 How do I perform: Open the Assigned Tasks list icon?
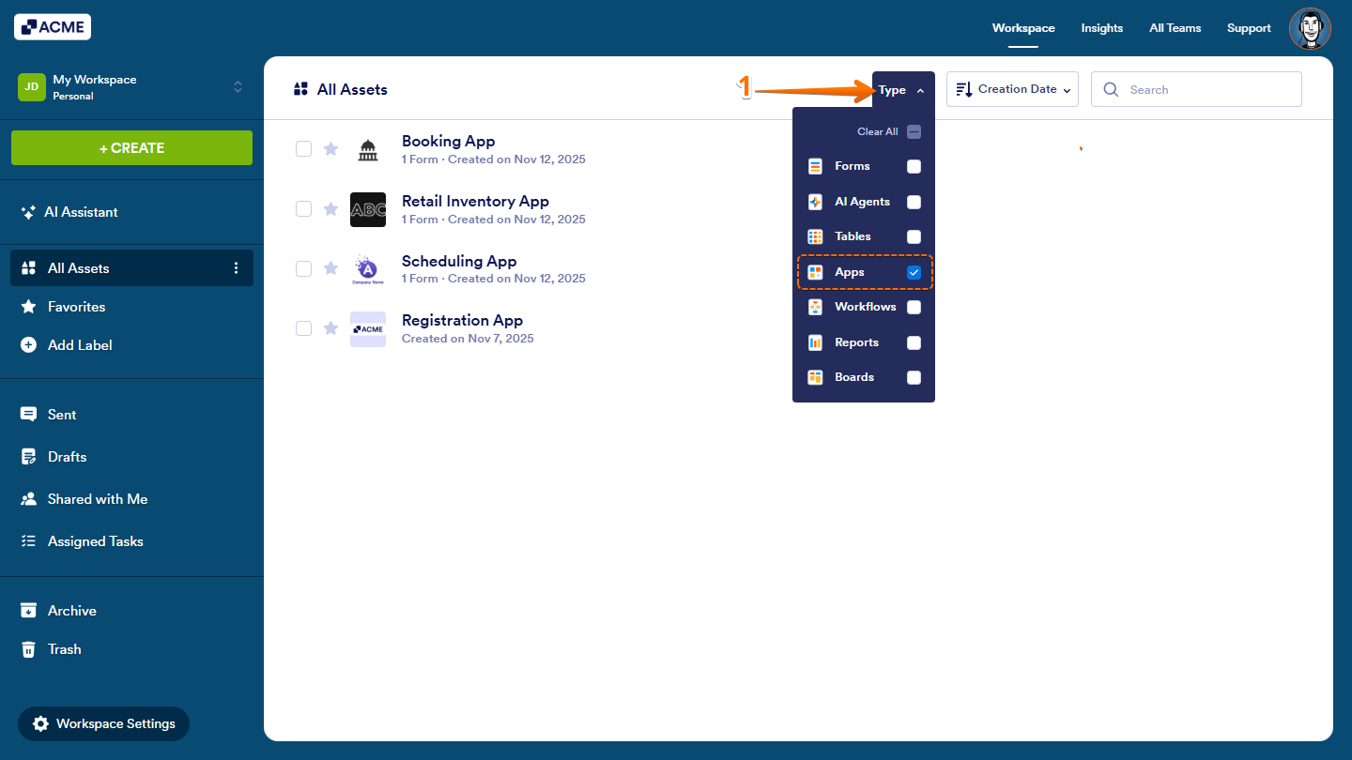pyautogui.click(x=28, y=540)
